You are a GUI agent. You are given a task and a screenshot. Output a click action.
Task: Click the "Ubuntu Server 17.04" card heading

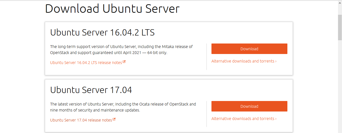[91, 90]
